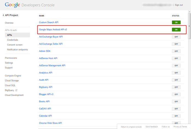Switch on the Analytics API
This screenshot has height=129, width=191.
176,73
